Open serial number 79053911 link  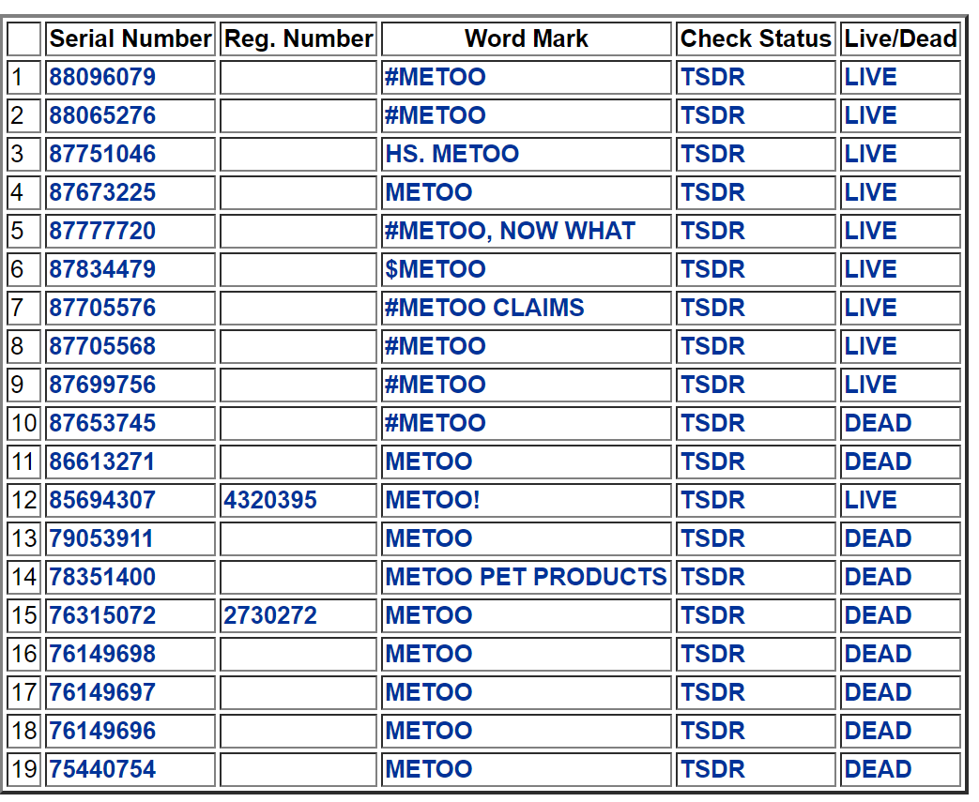(100, 538)
